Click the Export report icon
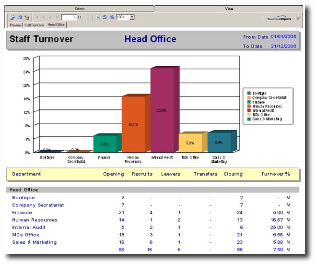 pyautogui.click(x=12, y=17)
